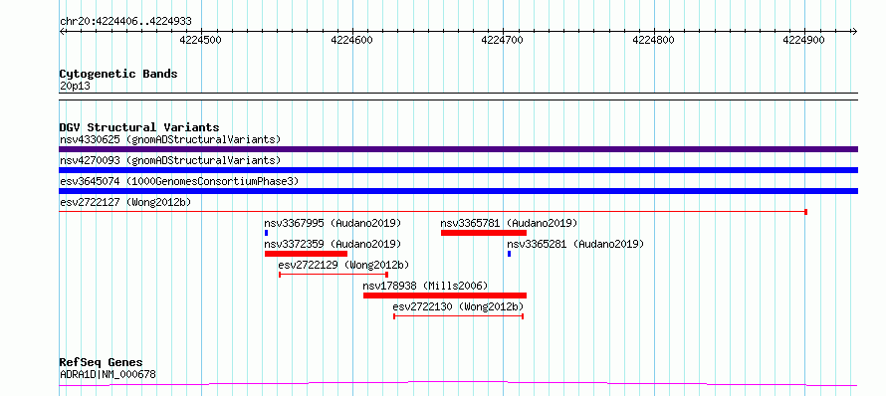Click the nsv3372359 (Audano2019) label
This screenshot has height=396, width=886.
point(332,244)
